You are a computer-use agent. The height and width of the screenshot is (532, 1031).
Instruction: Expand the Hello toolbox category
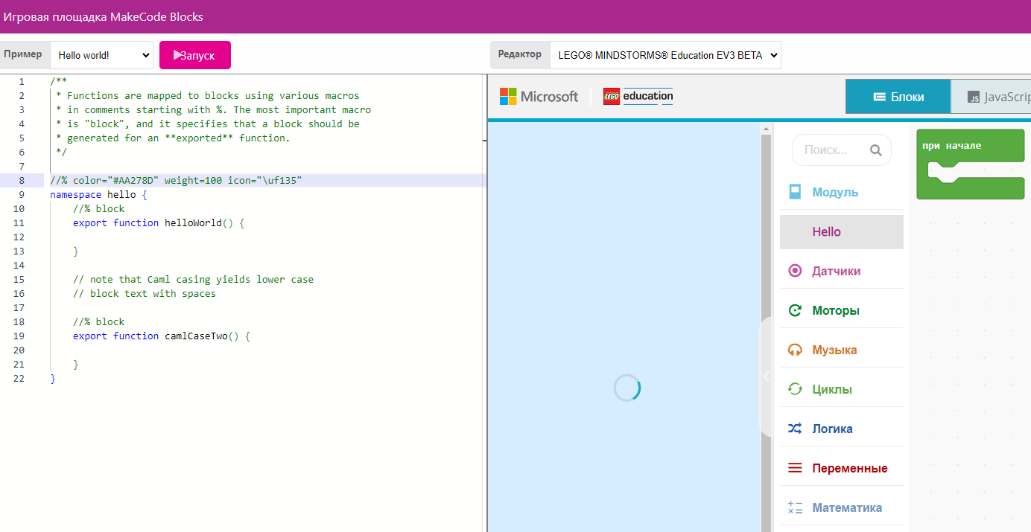[826, 231]
